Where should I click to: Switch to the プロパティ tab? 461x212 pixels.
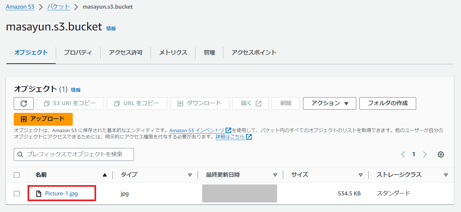[x=78, y=53]
